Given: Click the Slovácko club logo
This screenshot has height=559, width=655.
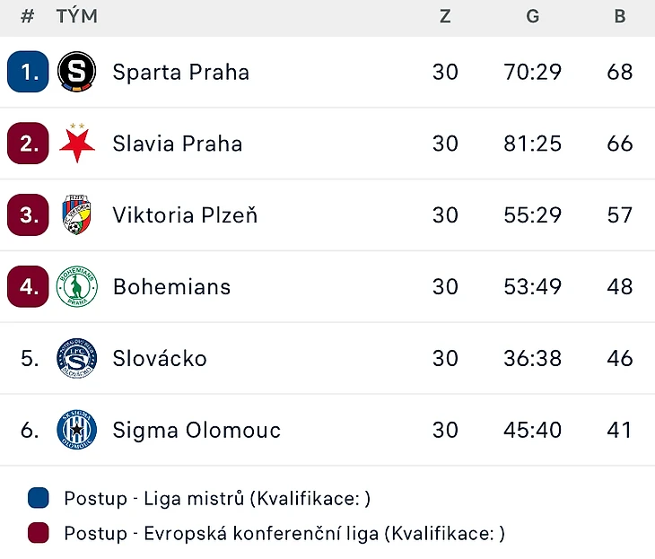Looking at the screenshot, I should tap(77, 359).
